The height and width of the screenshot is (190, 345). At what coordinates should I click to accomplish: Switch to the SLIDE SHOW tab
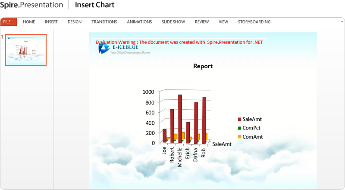(173, 22)
